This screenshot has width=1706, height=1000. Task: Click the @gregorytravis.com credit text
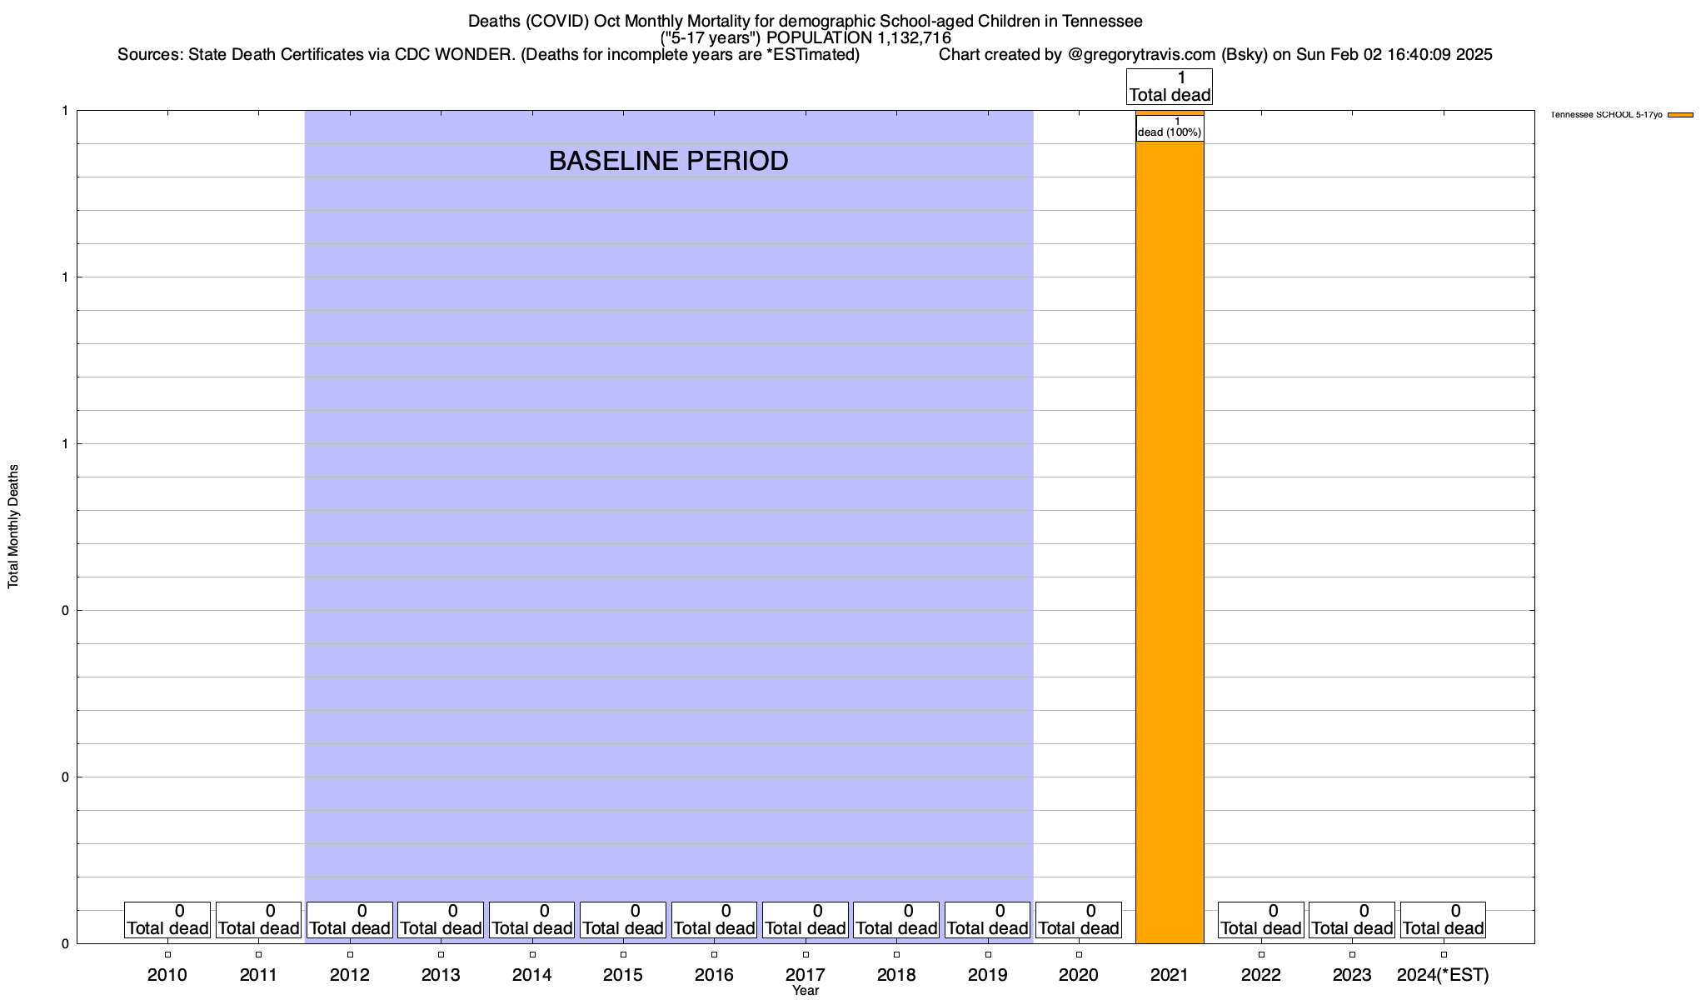[x=1141, y=55]
